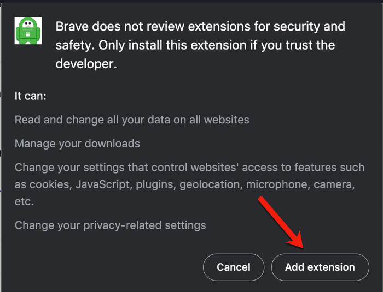
Task: Click the green padlock extension icon
Action: click(28, 29)
